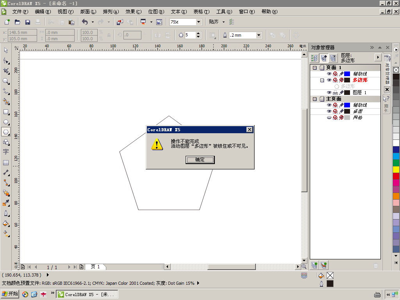Select the Eyedropper tool

click(6, 203)
